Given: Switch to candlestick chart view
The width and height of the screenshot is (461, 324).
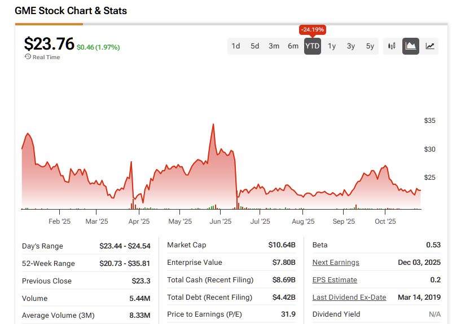Looking at the screenshot, I should [x=392, y=46].
